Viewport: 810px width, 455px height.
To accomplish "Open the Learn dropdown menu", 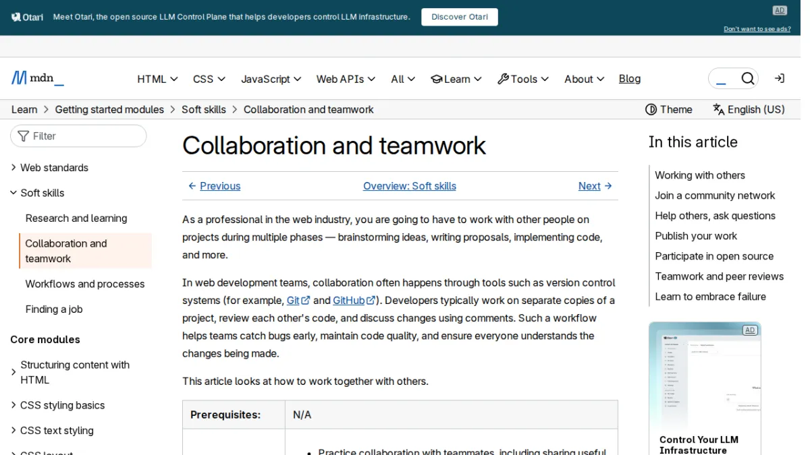I will pos(456,79).
